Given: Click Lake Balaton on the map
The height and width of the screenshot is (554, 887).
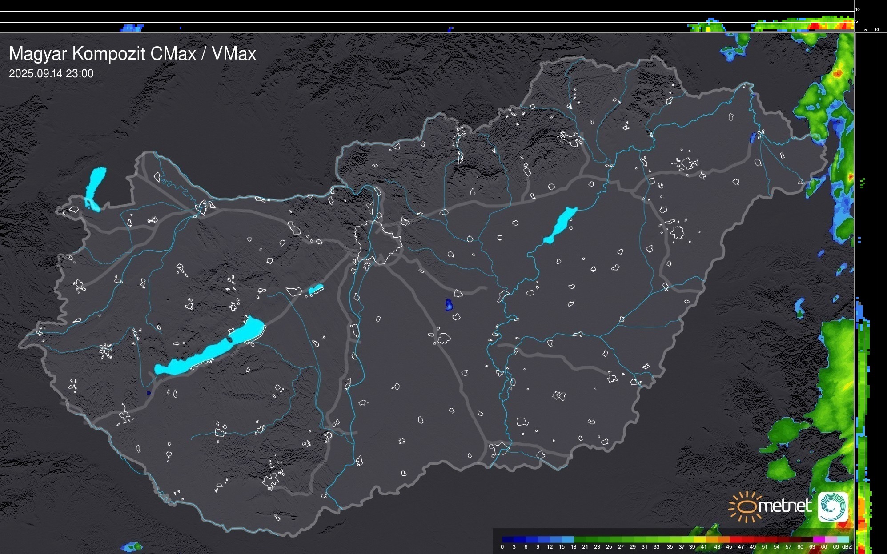Looking at the screenshot, I should pyautogui.click(x=209, y=351).
